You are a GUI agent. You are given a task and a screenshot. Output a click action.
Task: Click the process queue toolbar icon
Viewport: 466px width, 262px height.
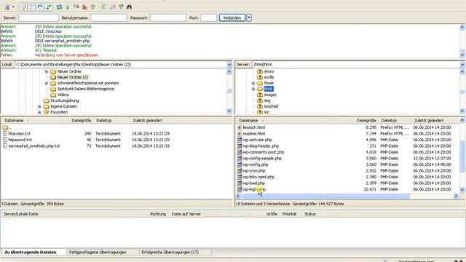pos(68,7)
